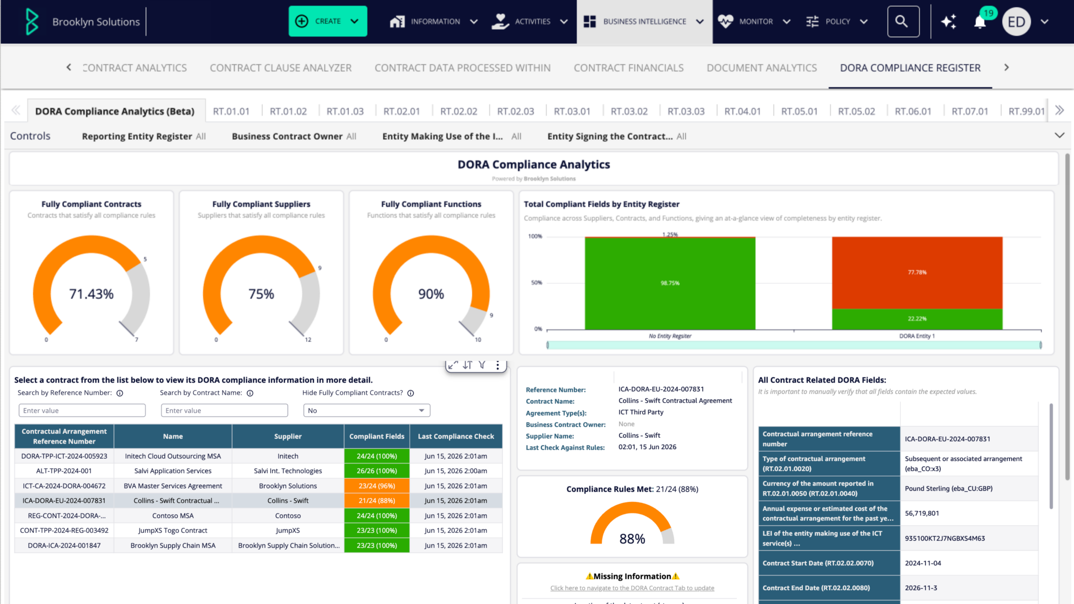1074x604 pixels.
Task: Click the Monitor heartbeat icon
Action: click(x=725, y=21)
